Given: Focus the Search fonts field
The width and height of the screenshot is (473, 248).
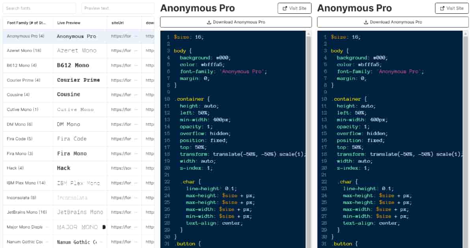Looking at the screenshot, I should tap(39, 8).
